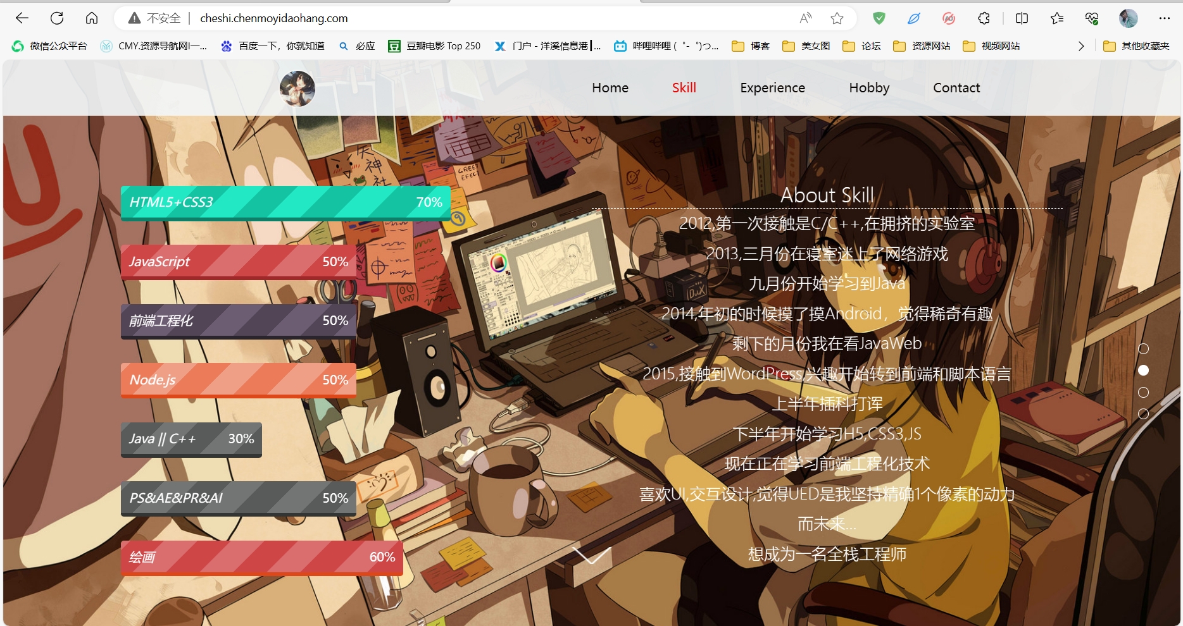The width and height of the screenshot is (1183, 626).
Task: Click the browser back arrow
Action: tap(22, 18)
